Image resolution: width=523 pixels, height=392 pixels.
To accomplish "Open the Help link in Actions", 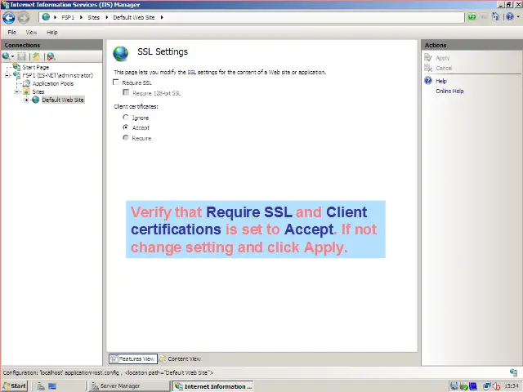I will click(x=441, y=81).
